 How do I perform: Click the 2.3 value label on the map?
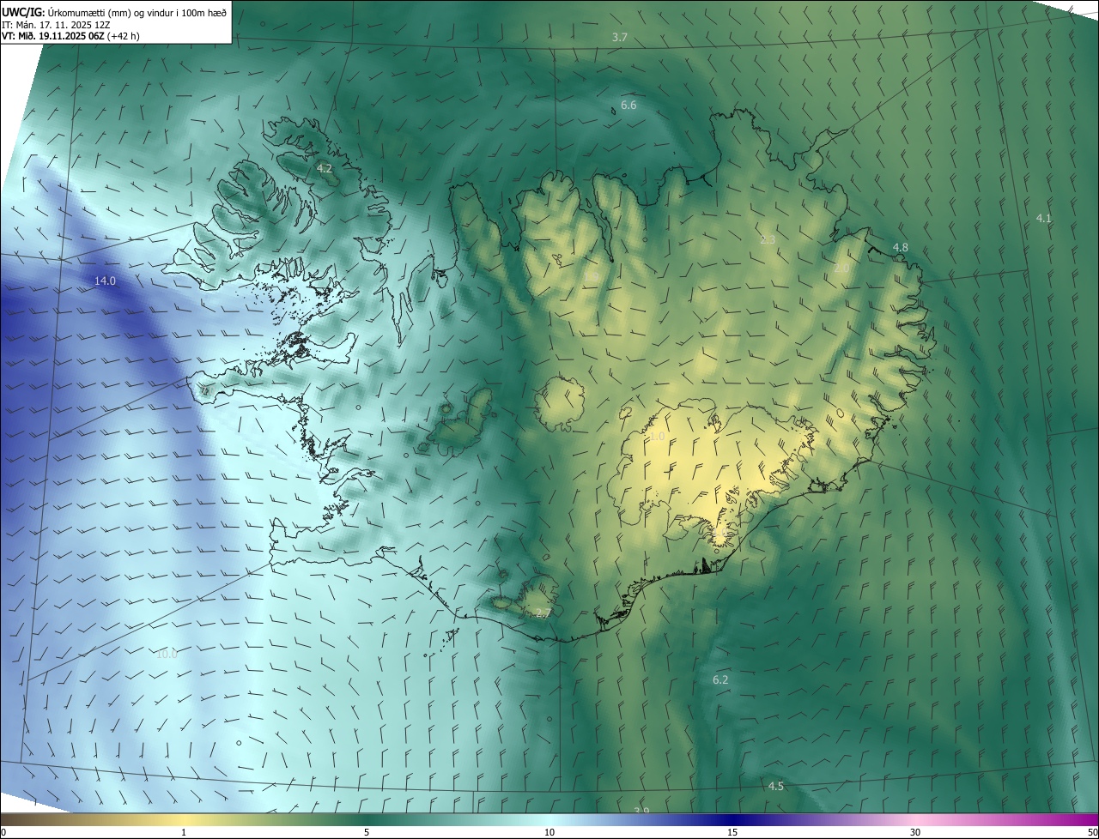click(768, 239)
